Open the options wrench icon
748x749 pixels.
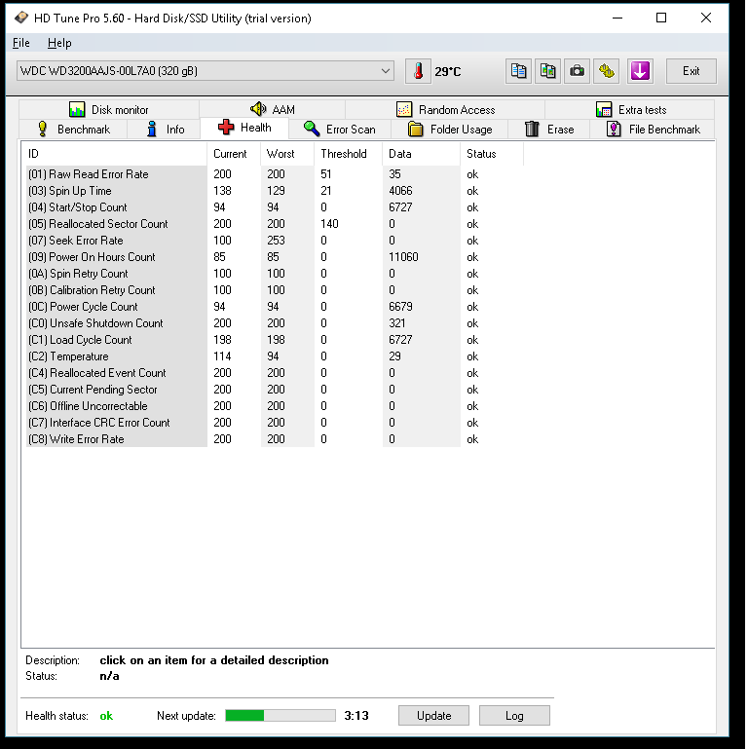pyautogui.click(x=606, y=71)
